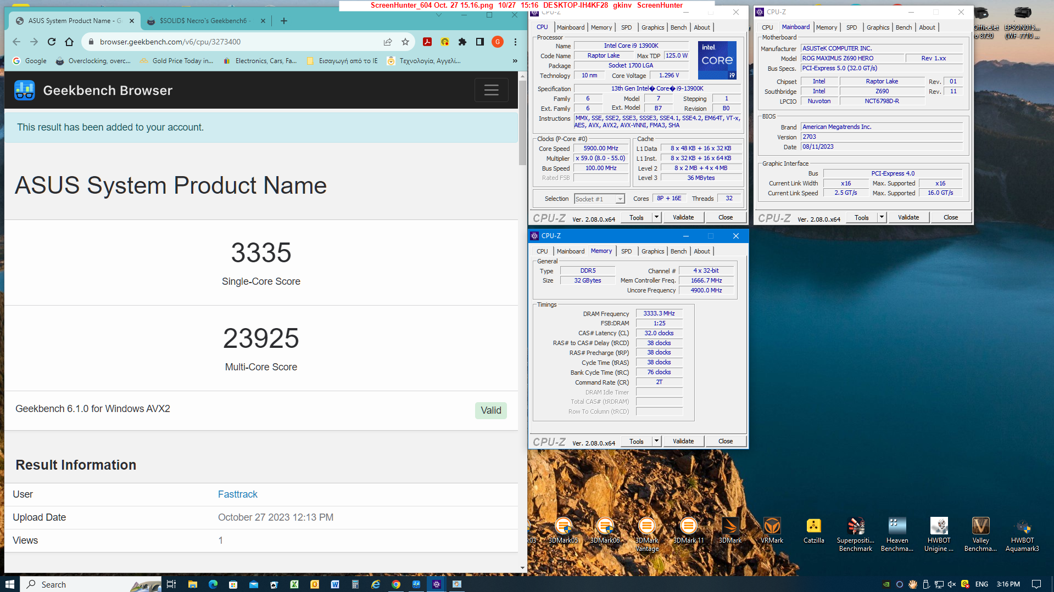Open the Chrome profile avatar G
Screen dimensions: 1054x592
coord(498,42)
